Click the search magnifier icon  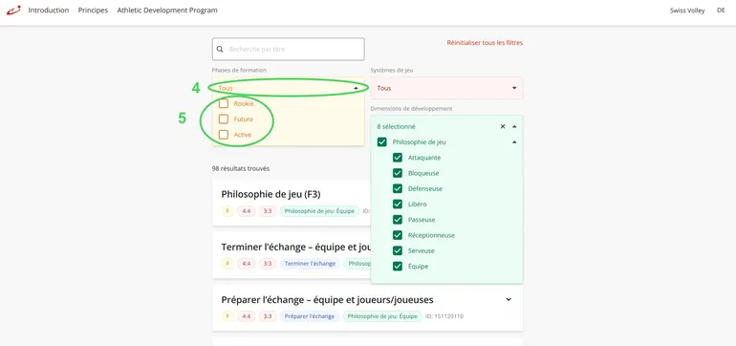220,50
